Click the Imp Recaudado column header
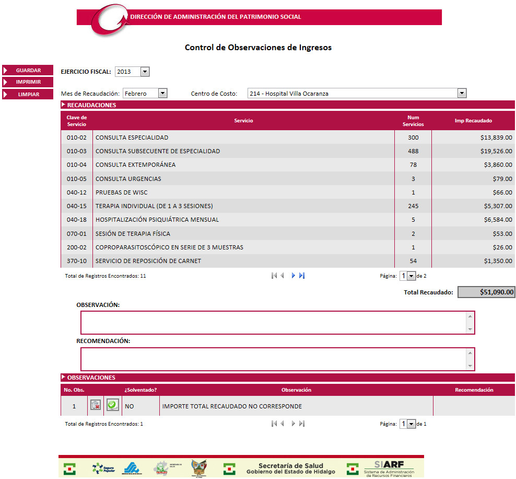Screen dimensions: 516x479 click(473, 121)
